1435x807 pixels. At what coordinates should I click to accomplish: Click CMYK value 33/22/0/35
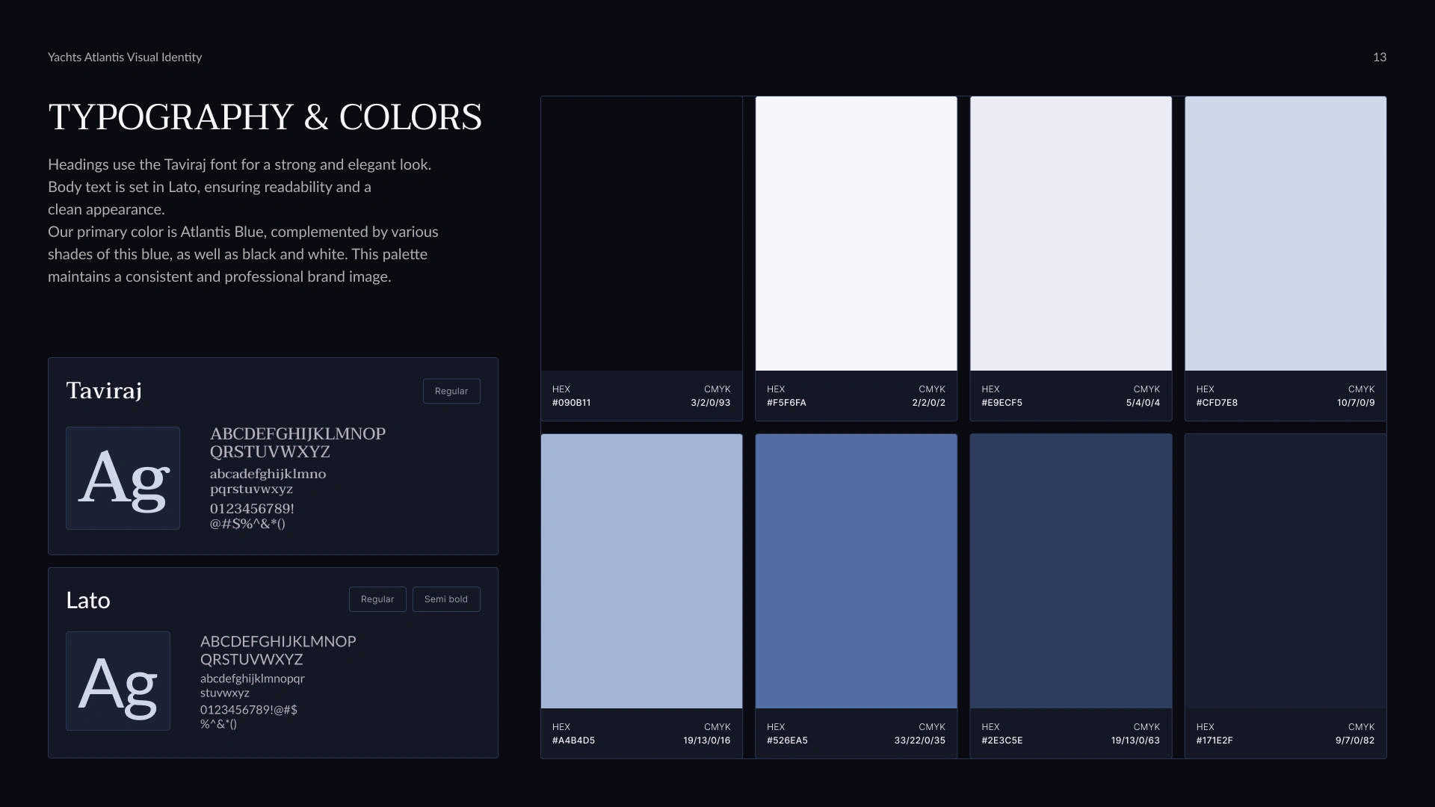click(x=920, y=740)
